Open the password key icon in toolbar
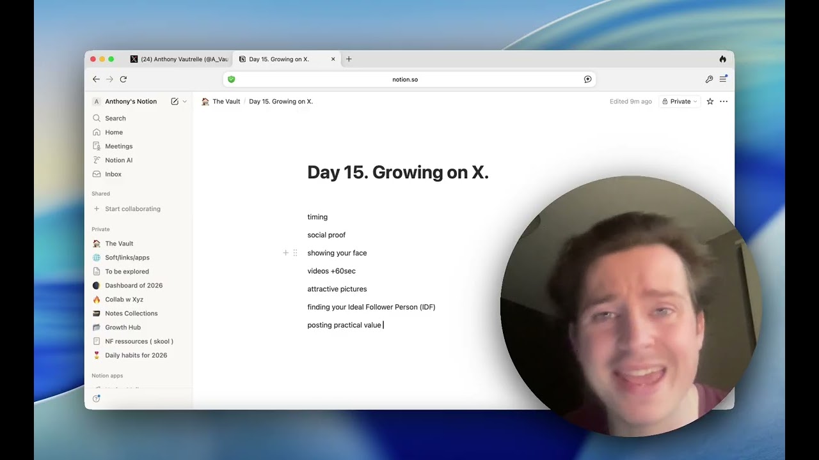The width and height of the screenshot is (819, 460). click(x=709, y=79)
